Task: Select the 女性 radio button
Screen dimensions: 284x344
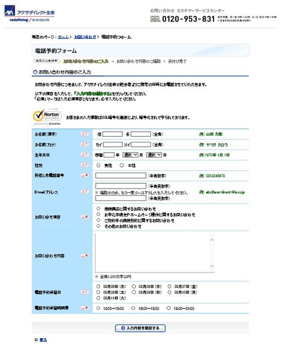Action: coord(122,165)
